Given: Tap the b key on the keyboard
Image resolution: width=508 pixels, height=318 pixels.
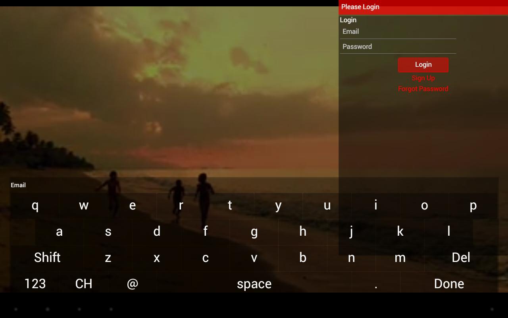Looking at the screenshot, I should coord(303,258).
